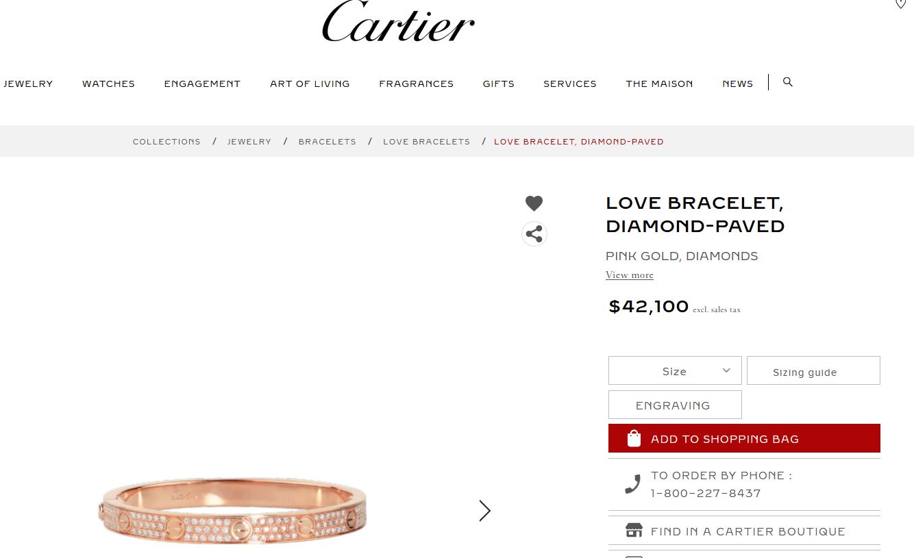This screenshot has width=914, height=558.
Task: Go to Love Bracelets breadcrumb
Action: click(426, 142)
